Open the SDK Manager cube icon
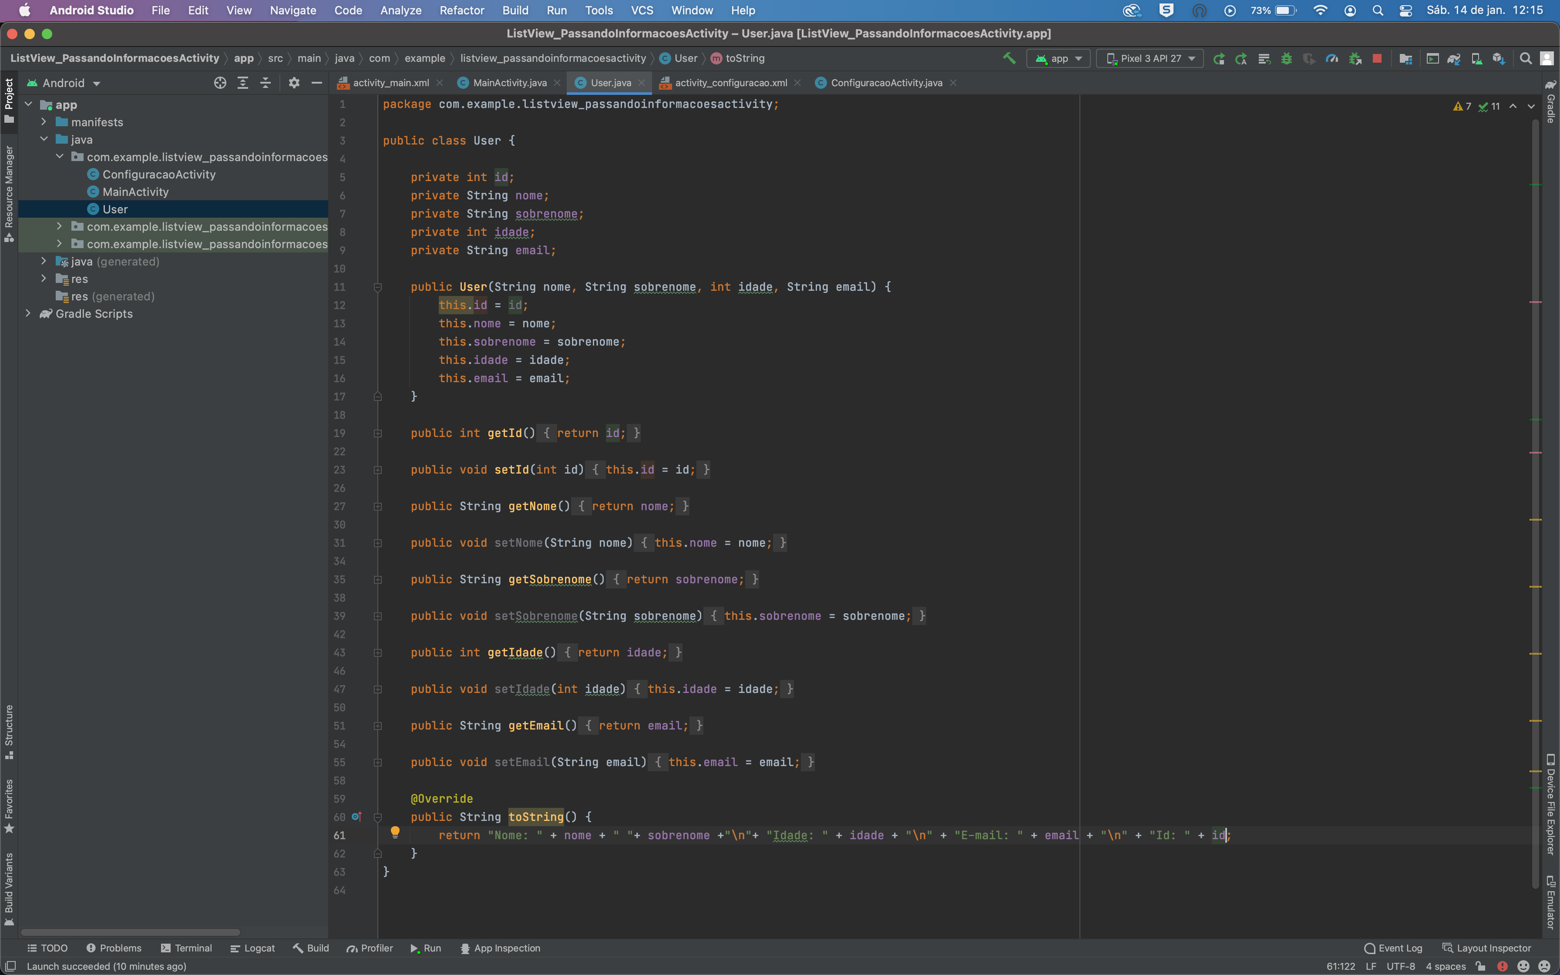The width and height of the screenshot is (1560, 975). (1499, 59)
